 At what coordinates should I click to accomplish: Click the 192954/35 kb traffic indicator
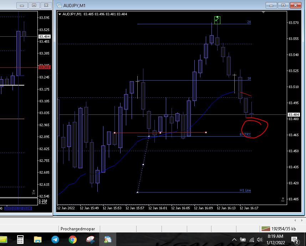(x=284, y=229)
